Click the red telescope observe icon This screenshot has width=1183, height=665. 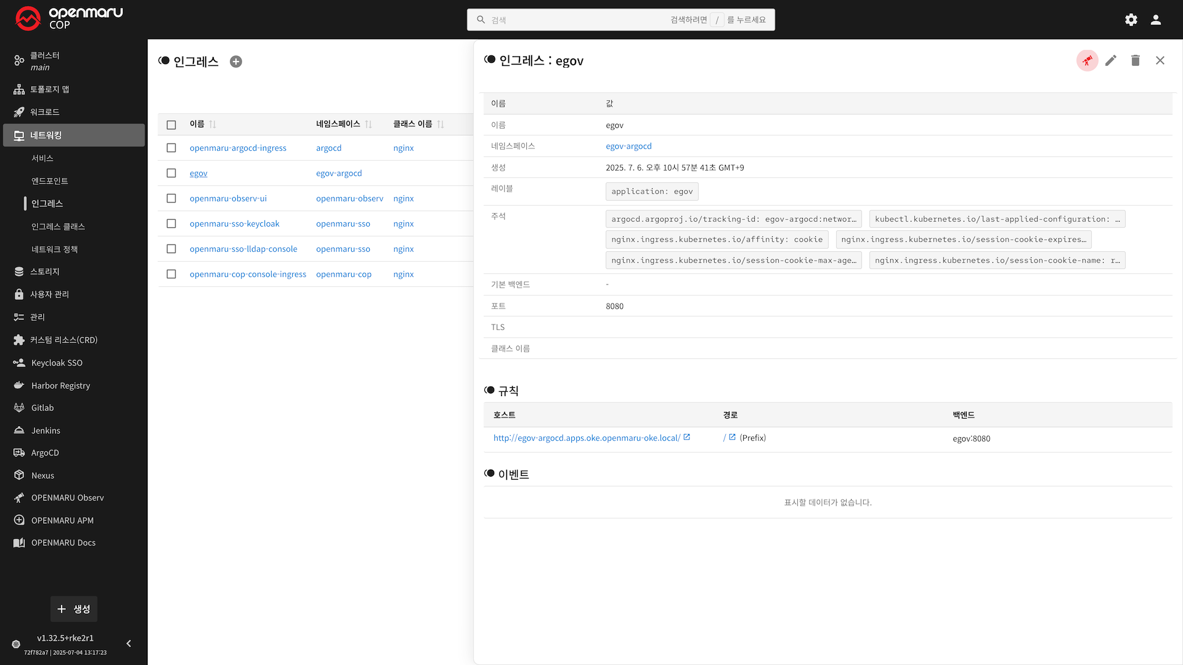click(x=1087, y=60)
